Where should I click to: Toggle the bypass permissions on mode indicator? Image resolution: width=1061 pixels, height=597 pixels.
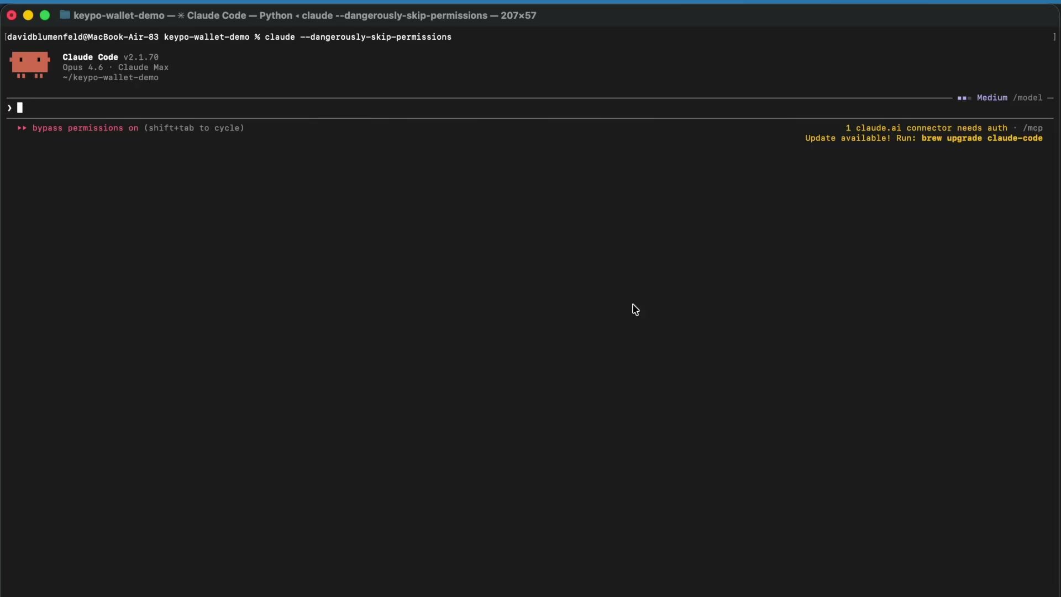[x=85, y=128]
